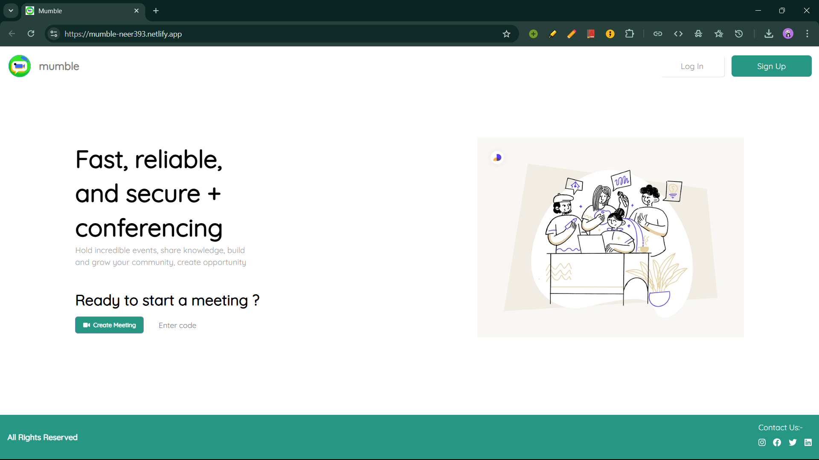This screenshot has height=460, width=819.
Task: Click the 'Contact Us:-' footer text
Action: [x=780, y=428]
